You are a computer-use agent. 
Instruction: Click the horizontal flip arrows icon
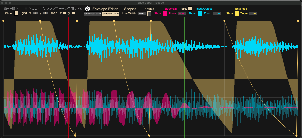pos(21,9)
